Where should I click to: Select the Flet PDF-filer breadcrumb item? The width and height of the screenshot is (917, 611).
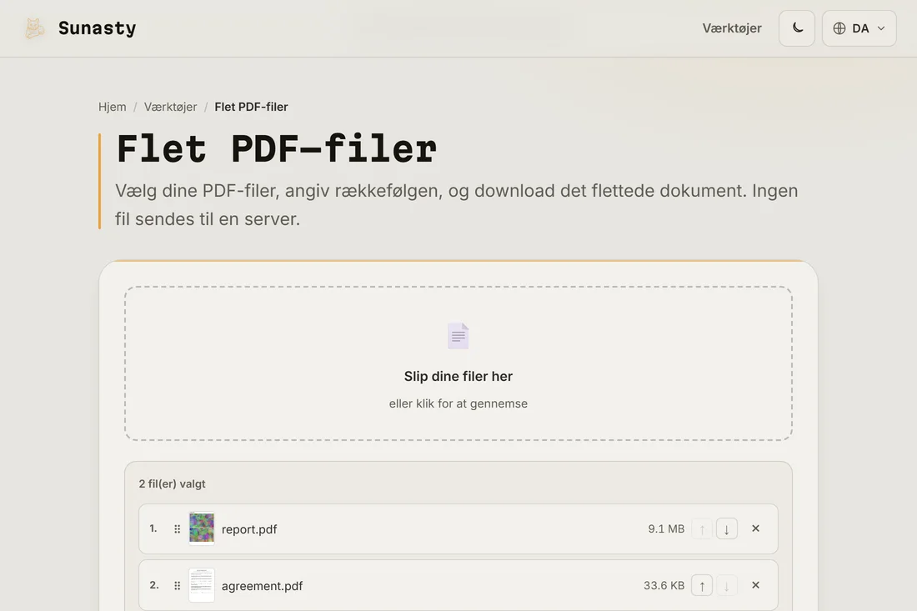[x=251, y=107]
